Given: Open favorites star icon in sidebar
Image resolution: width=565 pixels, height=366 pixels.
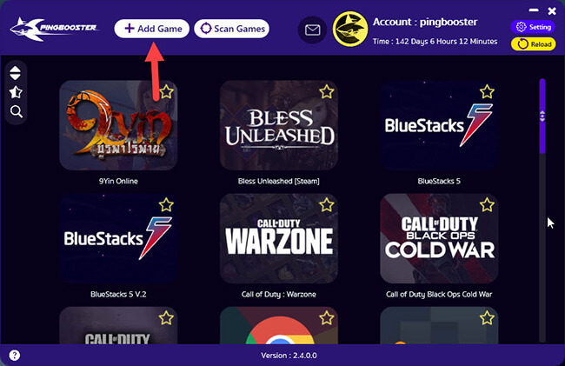Looking at the screenshot, I should click(x=16, y=92).
